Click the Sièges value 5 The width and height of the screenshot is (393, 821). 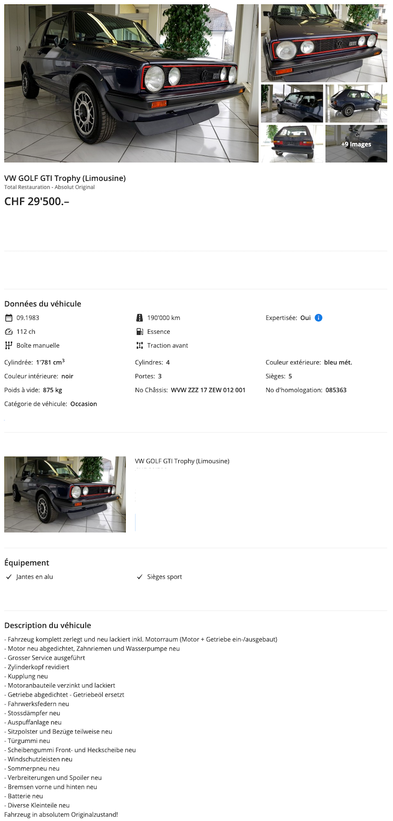(x=290, y=376)
